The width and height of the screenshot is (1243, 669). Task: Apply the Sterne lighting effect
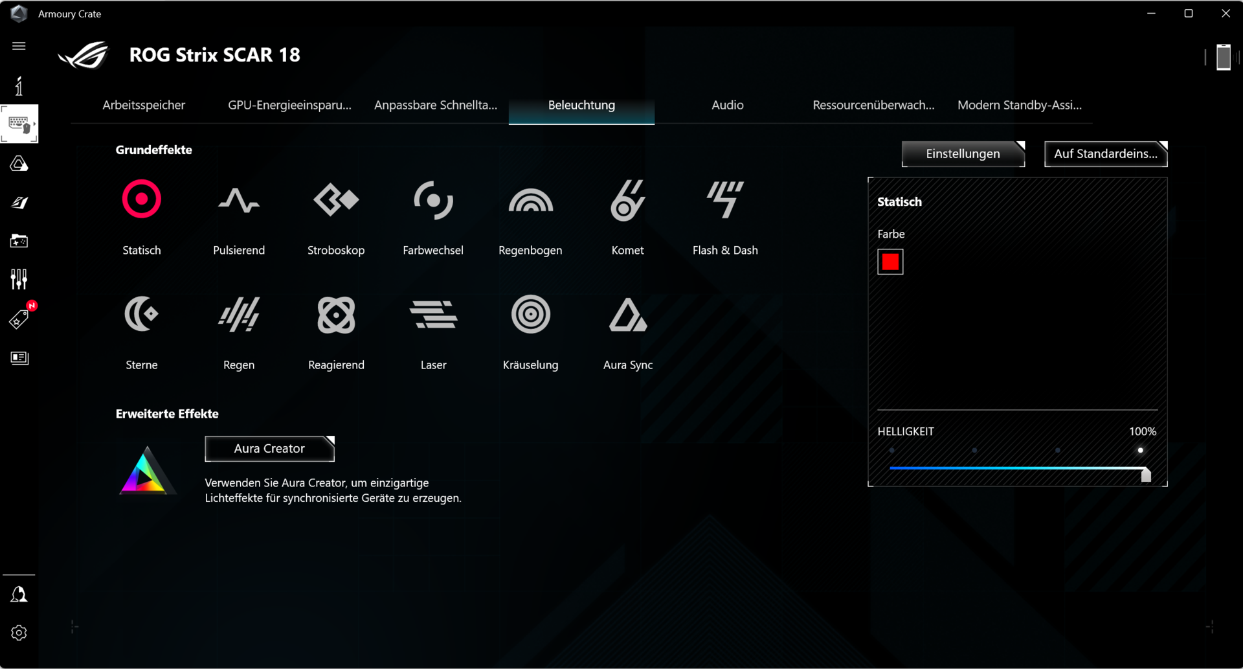pyautogui.click(x=142, y=314)
